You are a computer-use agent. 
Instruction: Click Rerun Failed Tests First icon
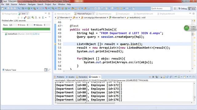point(36,17)
